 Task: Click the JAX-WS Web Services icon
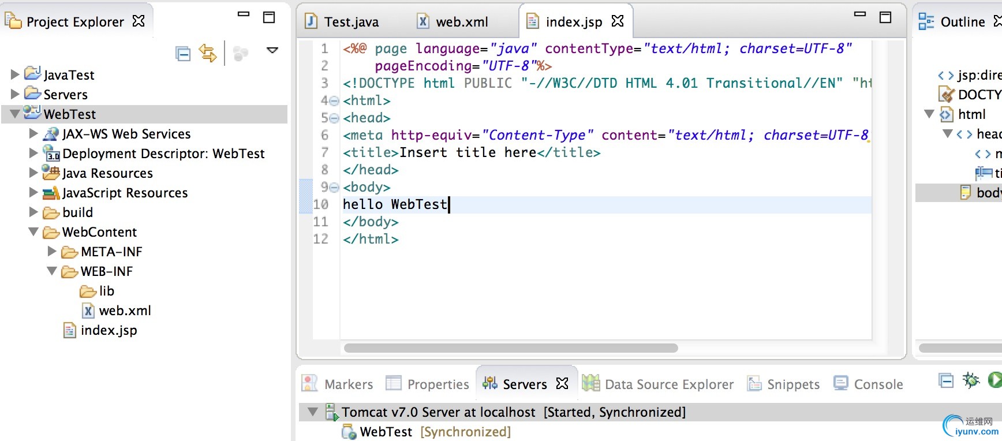51,133
